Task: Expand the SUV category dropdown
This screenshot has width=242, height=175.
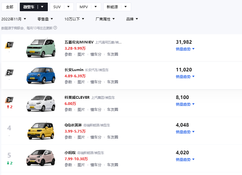Action: [x=68, y=7]
